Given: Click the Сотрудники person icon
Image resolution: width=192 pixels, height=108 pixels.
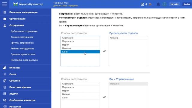Looking at the screenshot, I should click(5, 25).
